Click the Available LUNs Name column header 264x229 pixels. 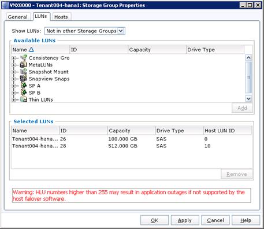[x=40, y=50]
